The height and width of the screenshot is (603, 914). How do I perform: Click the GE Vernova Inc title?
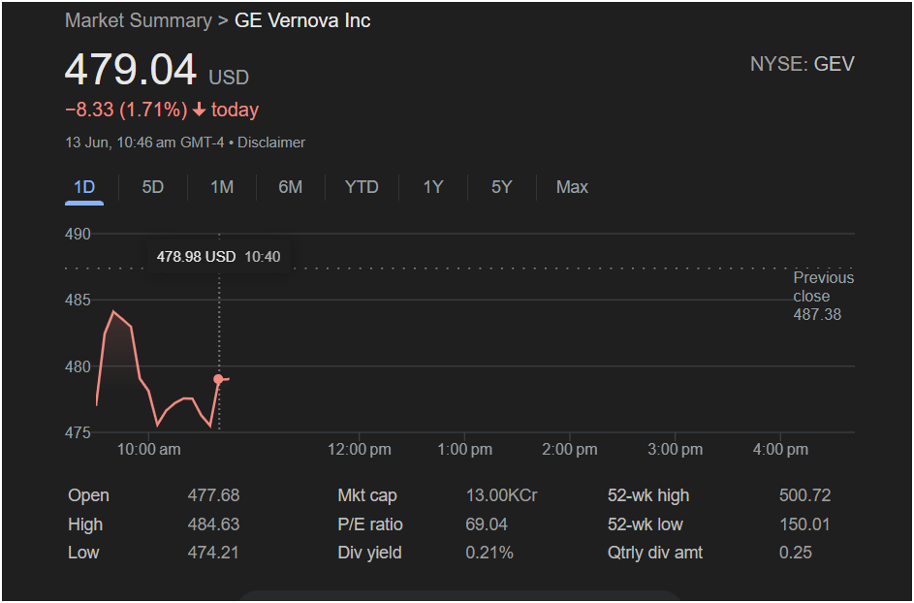pos(302,21)
